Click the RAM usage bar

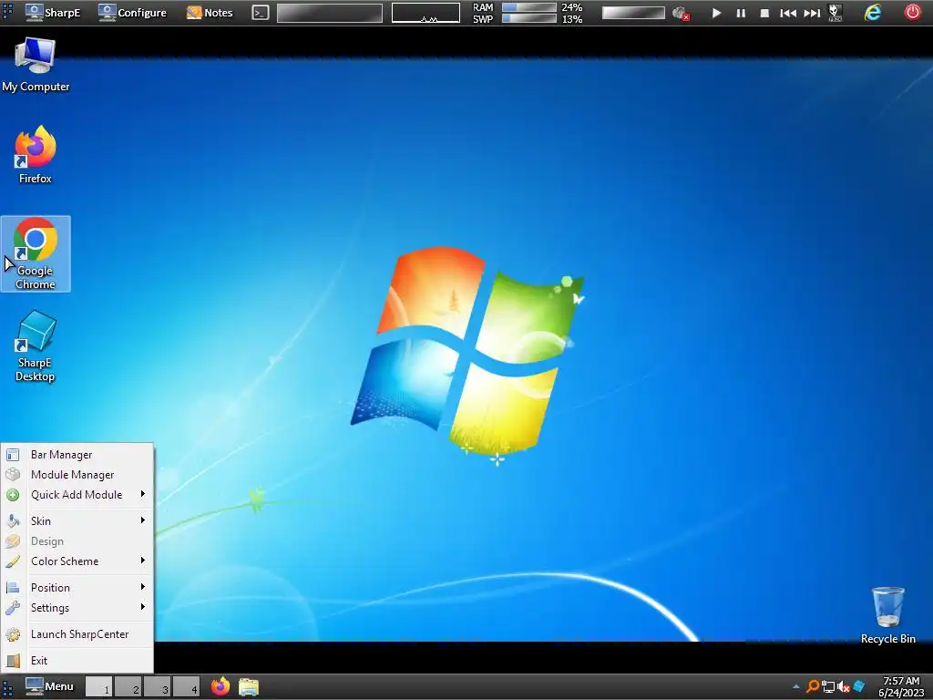529,7
